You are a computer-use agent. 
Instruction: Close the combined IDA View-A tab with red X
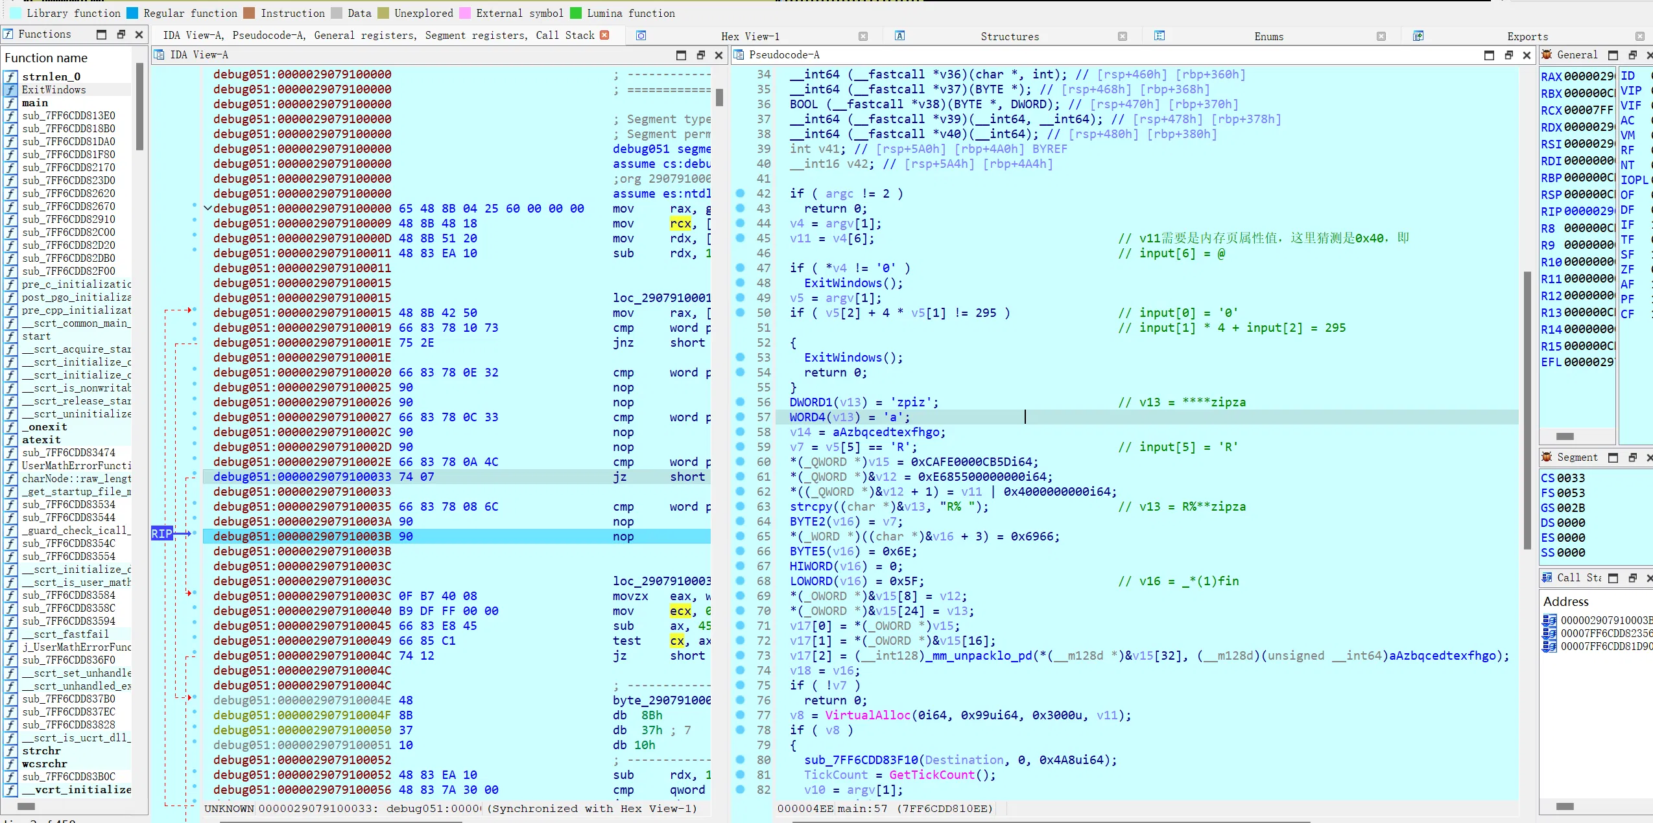pos(604,35)
